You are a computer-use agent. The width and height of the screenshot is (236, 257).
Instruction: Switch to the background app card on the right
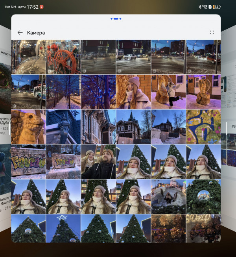click(229, 128)
